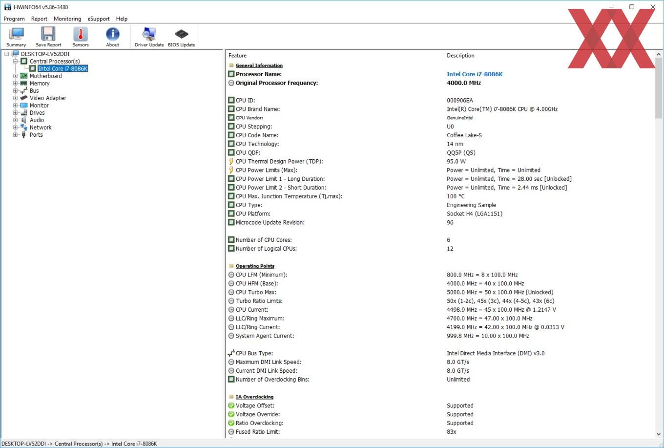This screenshot has width=664, height=448.
Task: Select the Ports tree item label
Action: pos(36,134)
